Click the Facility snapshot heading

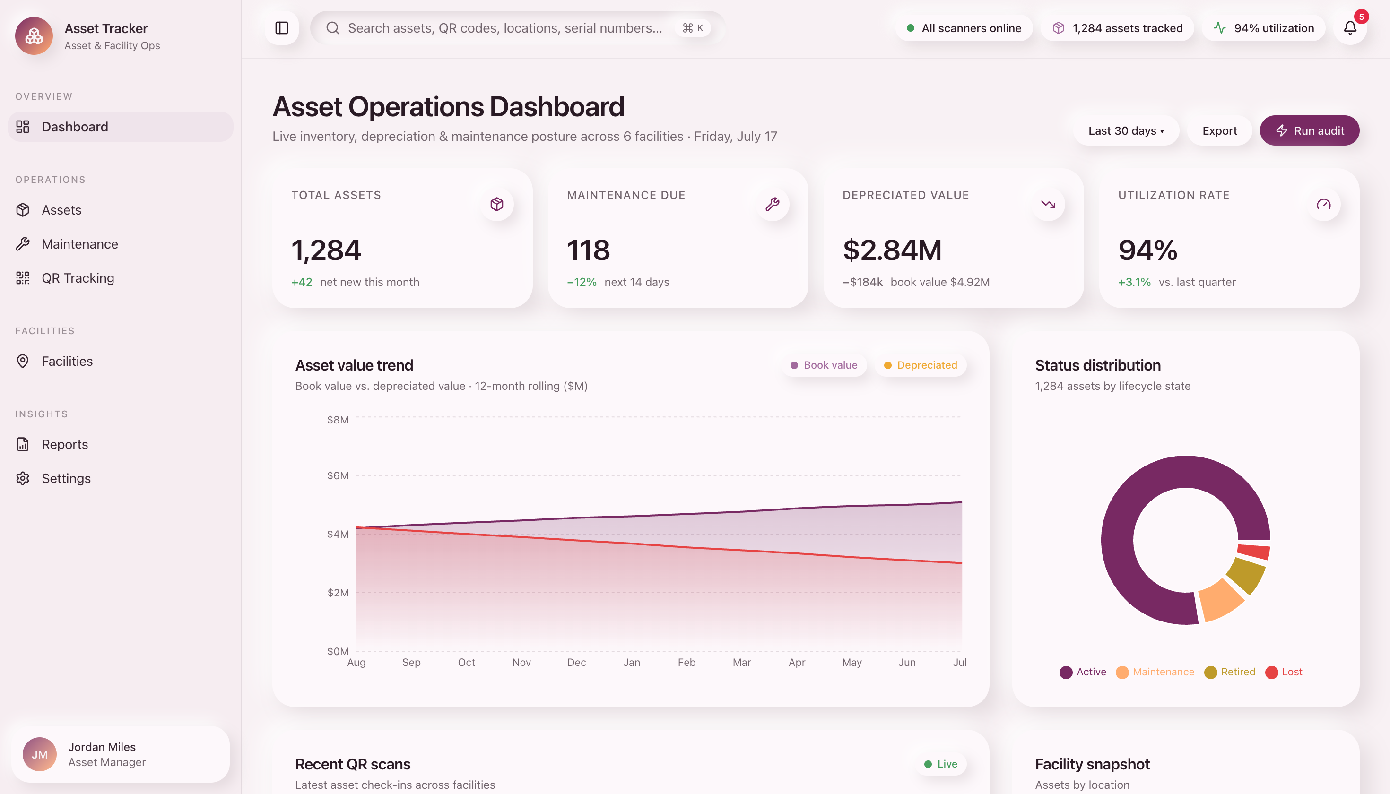(1092, 764)
